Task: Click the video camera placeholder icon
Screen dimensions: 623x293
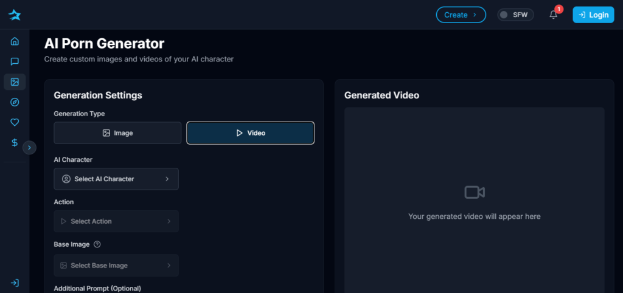Action: click(475, 193)
